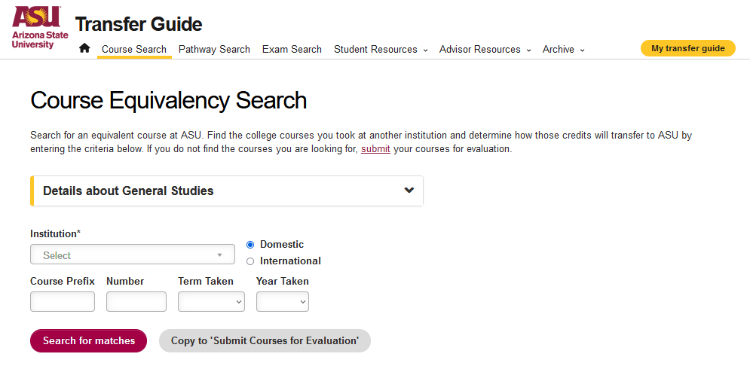Click the Advisor Resources dropdown arrow
This screenshot has height=366, width=750.
pos(528,50)
